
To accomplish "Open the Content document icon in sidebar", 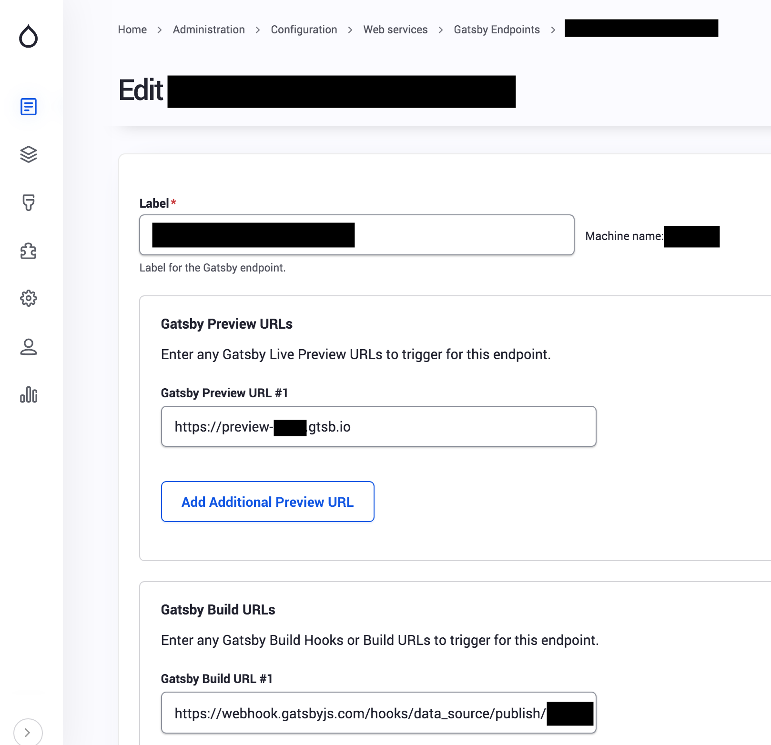I will tap(29, 107).
